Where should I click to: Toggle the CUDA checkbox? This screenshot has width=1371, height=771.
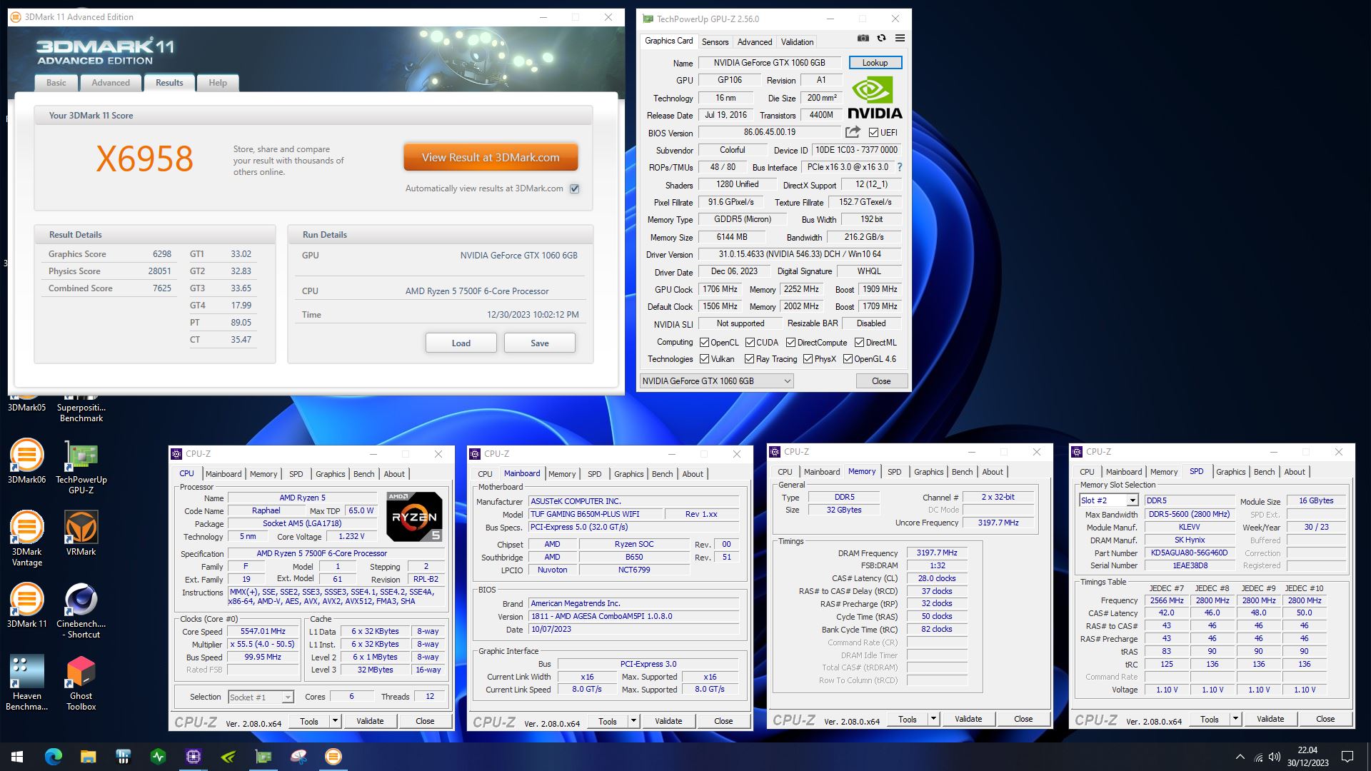(750, 343)
